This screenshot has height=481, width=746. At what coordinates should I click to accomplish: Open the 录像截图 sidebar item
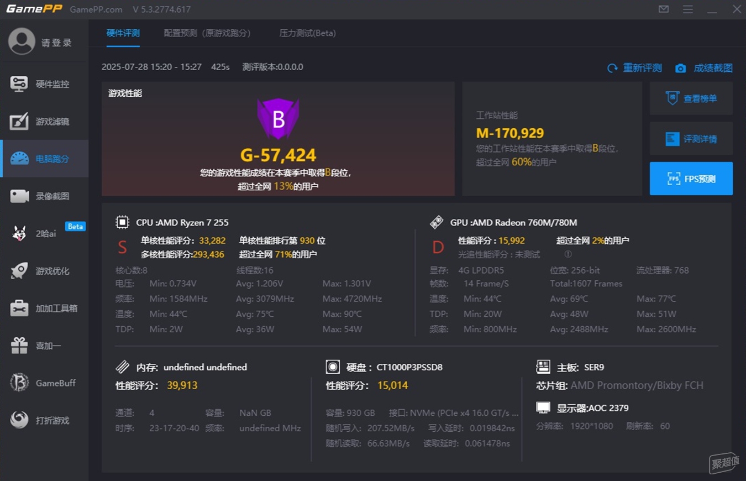point(44,196)
